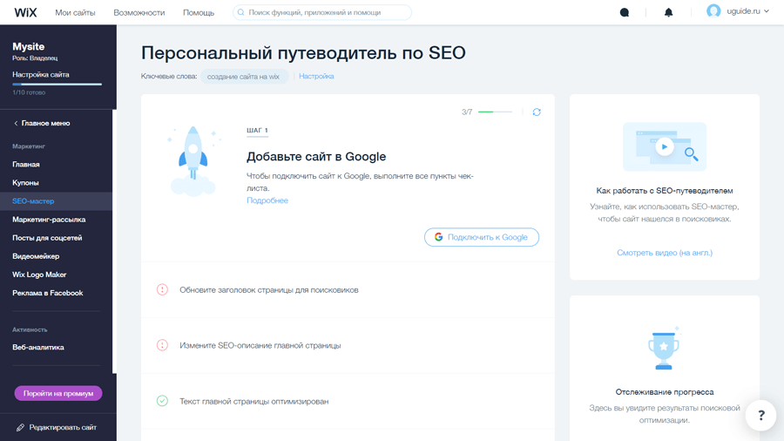The width and height of the screenshot is (784, 441).
Task: Open the help question mark button
Action: pos(760,416)
